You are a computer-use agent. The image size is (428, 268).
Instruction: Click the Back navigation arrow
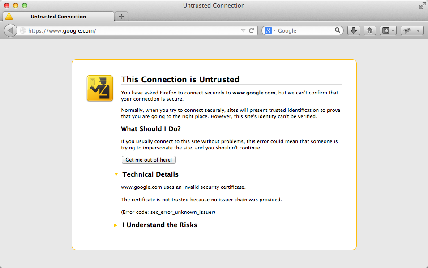click(x=11, y=30)
